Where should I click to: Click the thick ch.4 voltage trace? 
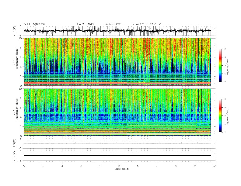117,156
